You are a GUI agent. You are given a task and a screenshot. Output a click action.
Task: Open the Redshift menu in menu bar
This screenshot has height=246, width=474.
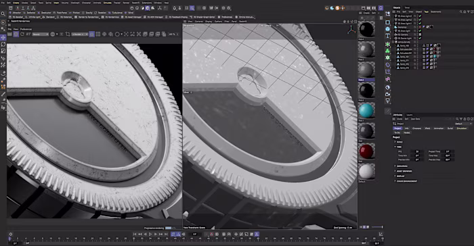[x=135, y=3]
